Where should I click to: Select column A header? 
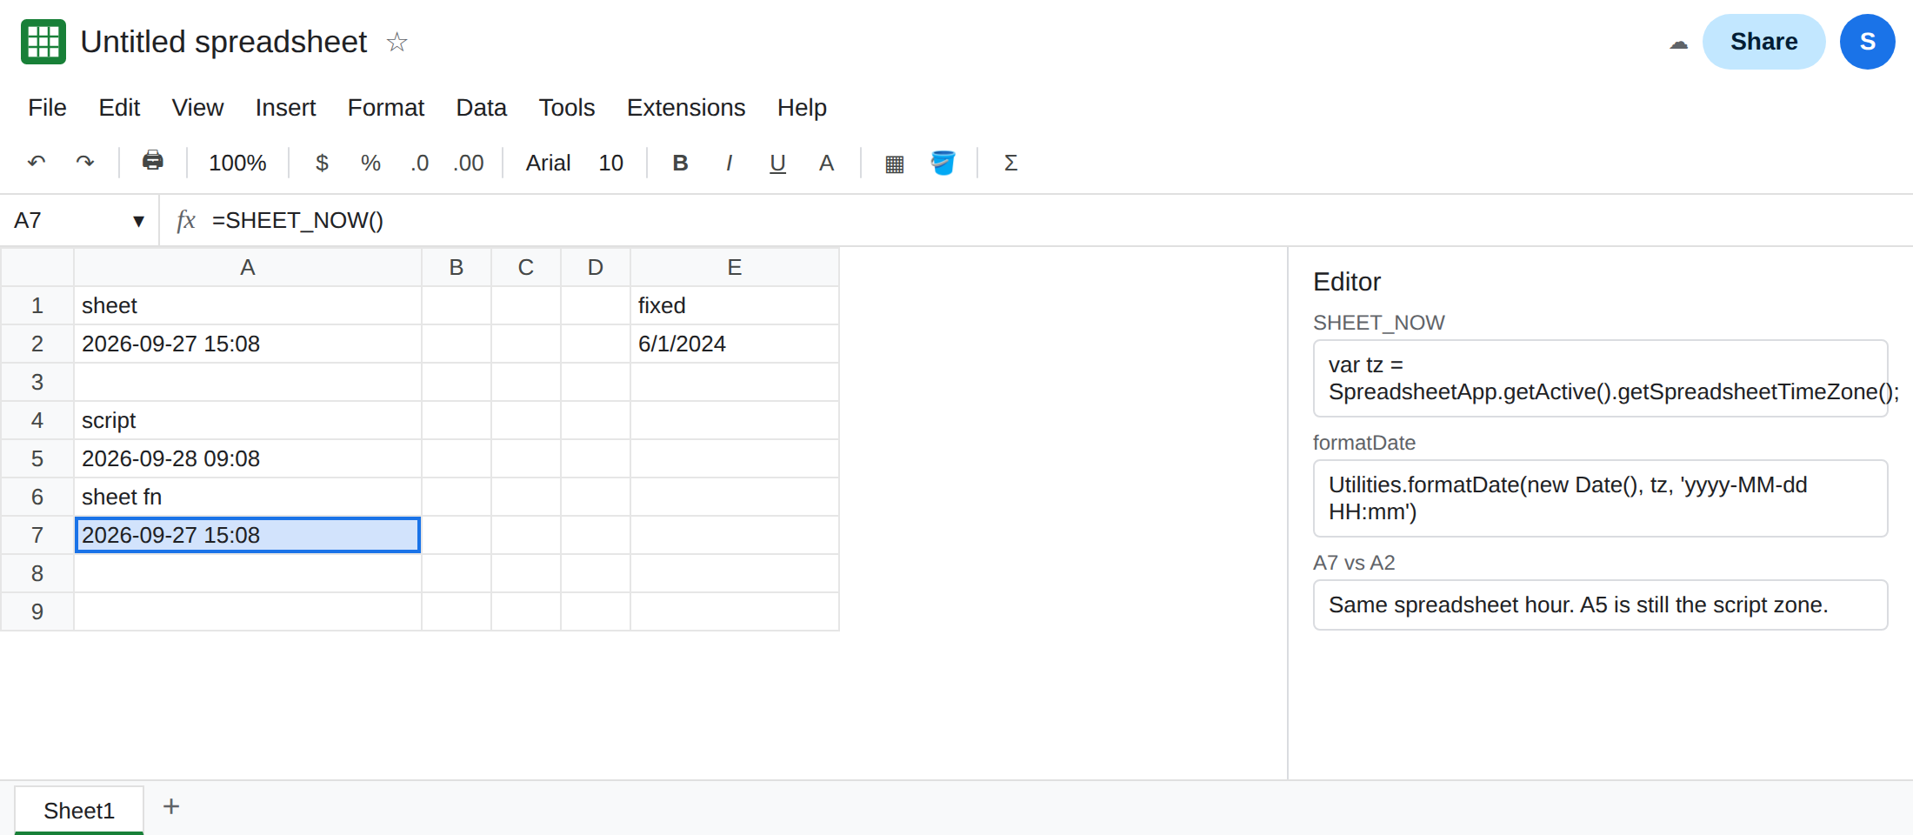(248, 267)
